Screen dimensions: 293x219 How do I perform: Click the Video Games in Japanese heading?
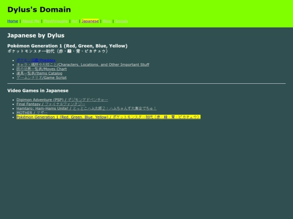pos(38,91)
